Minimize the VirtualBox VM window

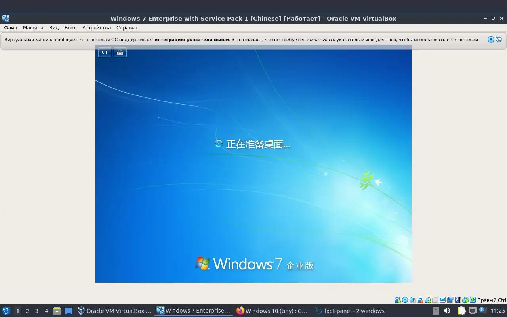pyautogui.click(x=485, y=19)
